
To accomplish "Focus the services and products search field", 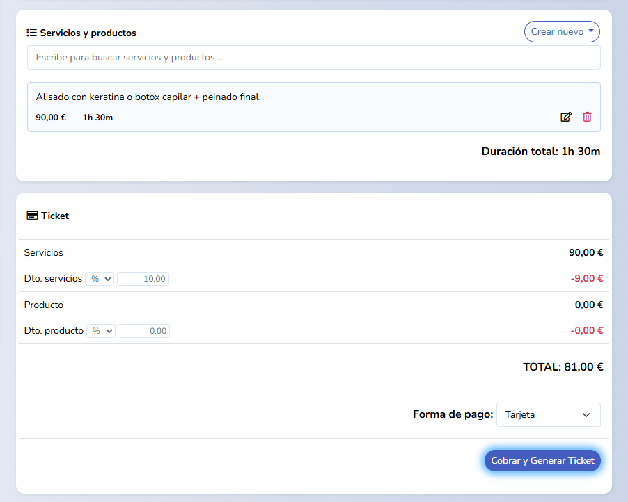I will [x=313, y=58].
